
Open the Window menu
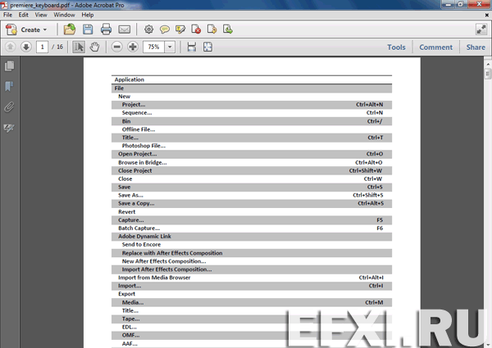64,15
